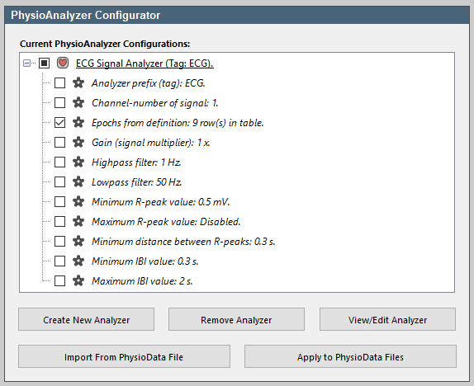The height and width of the screenshot is (386, 474).
Task: Click the Remove Analyzer button
Action: tap(236, 319)
